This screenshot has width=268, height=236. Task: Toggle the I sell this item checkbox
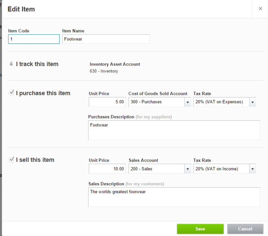pyautogui.click(x=11, y=159)
